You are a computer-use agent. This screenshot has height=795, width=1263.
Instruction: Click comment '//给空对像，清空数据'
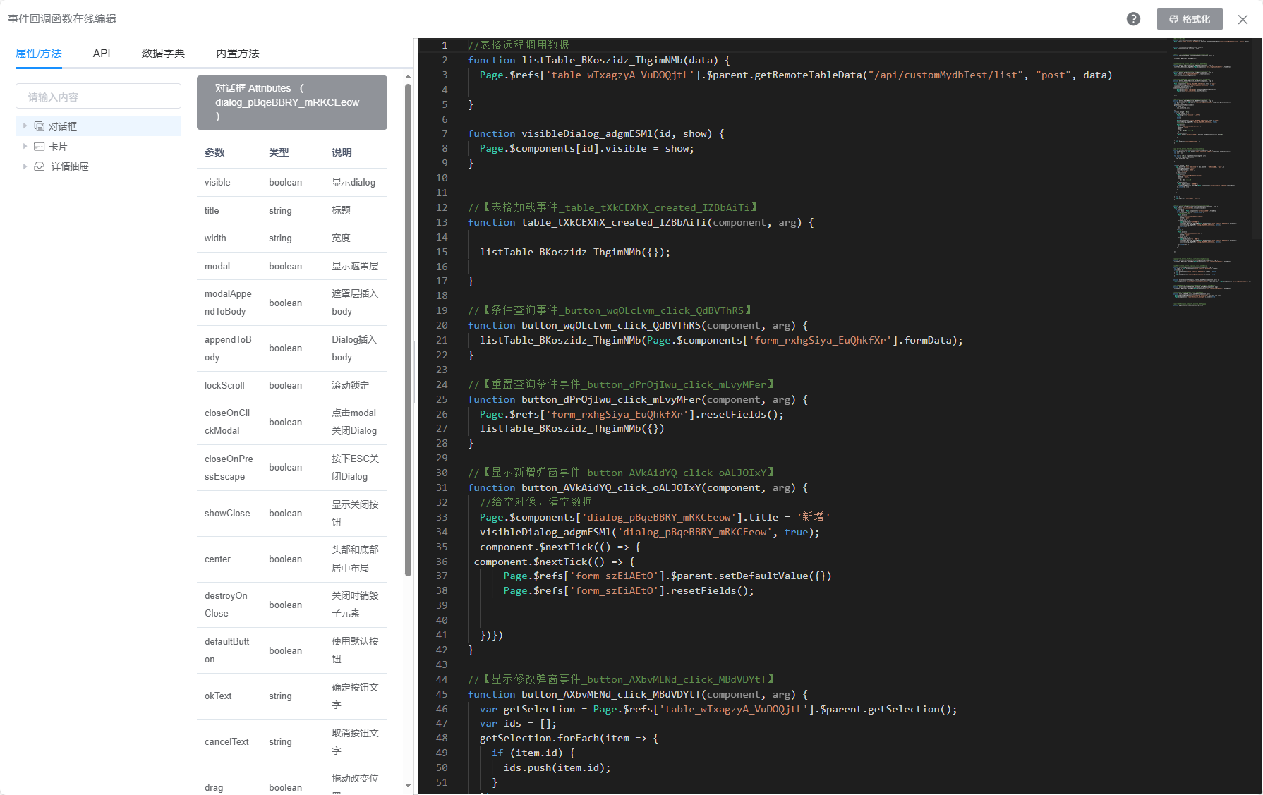(x=536, y=502)
